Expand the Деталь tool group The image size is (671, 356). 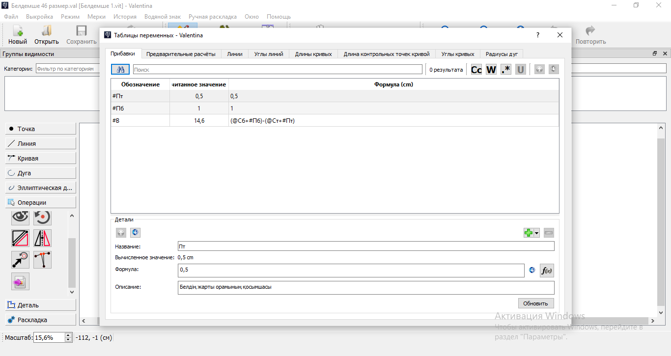click(x=41, y=305)
